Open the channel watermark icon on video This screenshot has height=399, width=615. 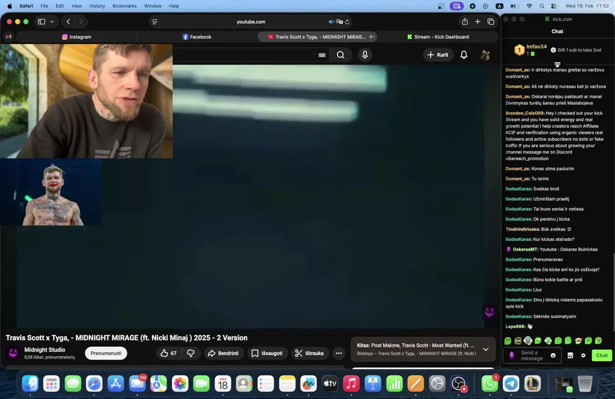490,311
